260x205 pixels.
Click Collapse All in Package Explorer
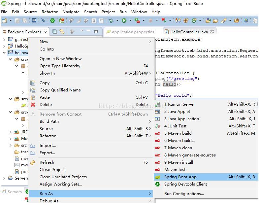(54, 31)
